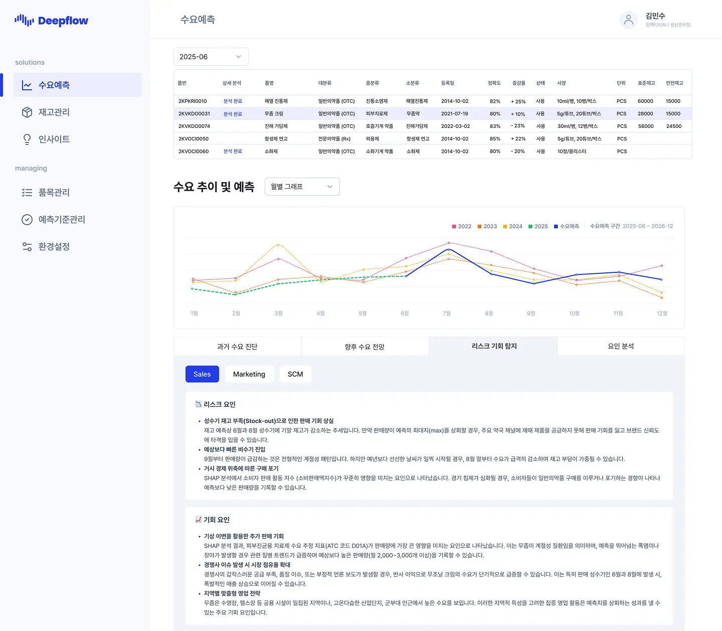Open 분석 완료 link for 2KPKRI0010

pyautogui.click(x=233, y=101)
